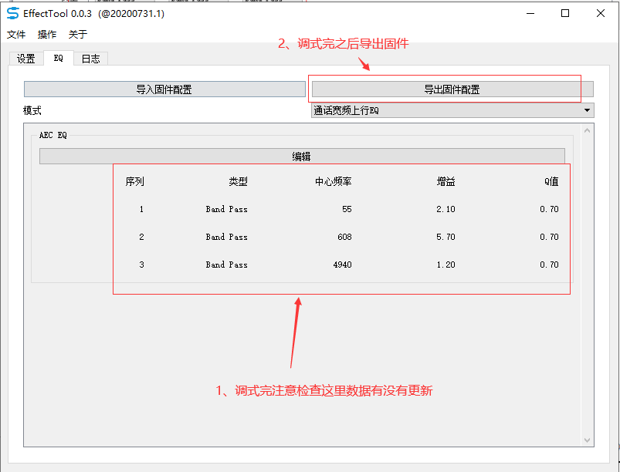Click the EffectTool logo icon in title bar
This screenshot has height=472, width=620.
click(x=12, y=13)
